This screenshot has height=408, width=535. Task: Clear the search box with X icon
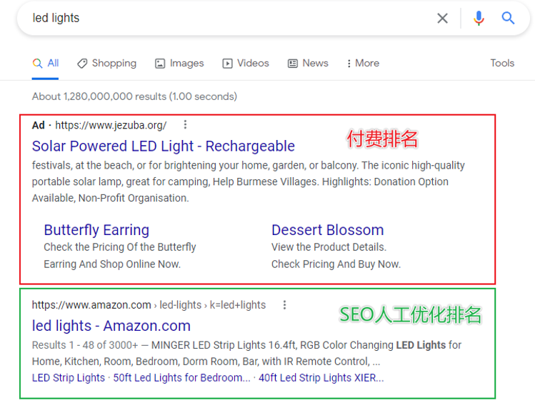443,19
